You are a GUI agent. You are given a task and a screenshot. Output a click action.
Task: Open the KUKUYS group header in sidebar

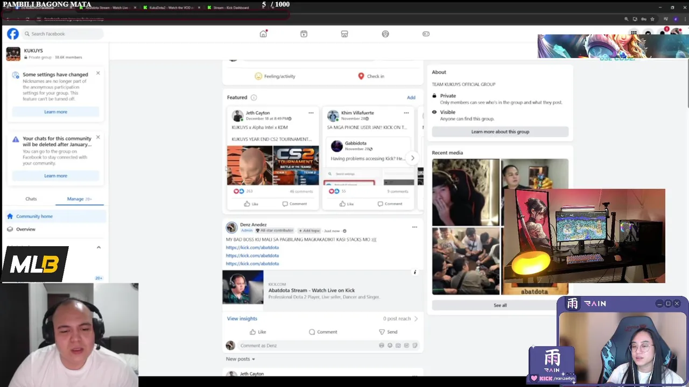pos(54,54)
